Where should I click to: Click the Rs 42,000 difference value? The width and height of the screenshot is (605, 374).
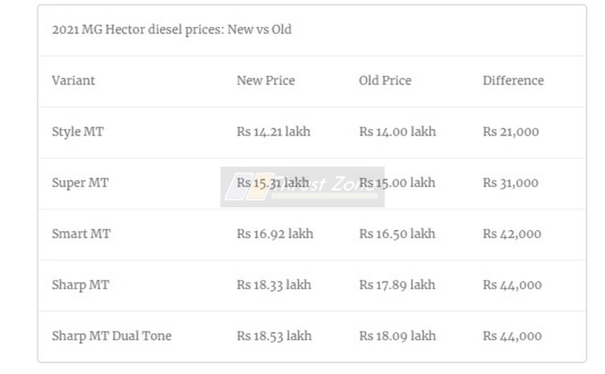point(512,234)
